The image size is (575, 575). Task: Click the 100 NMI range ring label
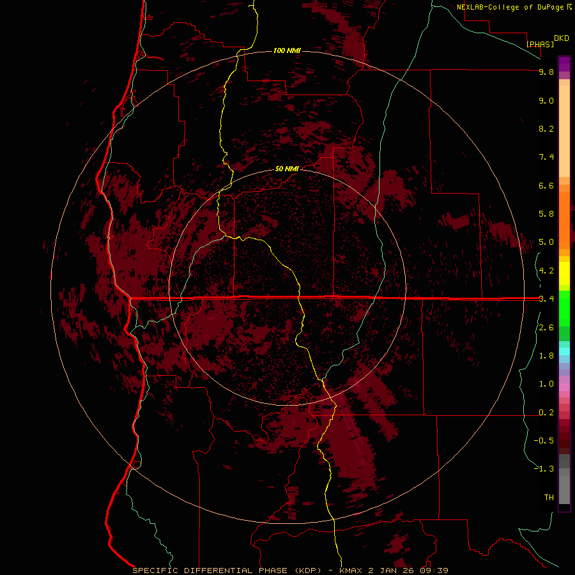coord(287,50)
